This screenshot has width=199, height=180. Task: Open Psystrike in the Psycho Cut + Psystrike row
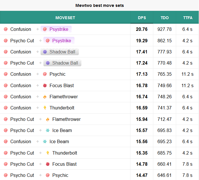click(62, 41)
